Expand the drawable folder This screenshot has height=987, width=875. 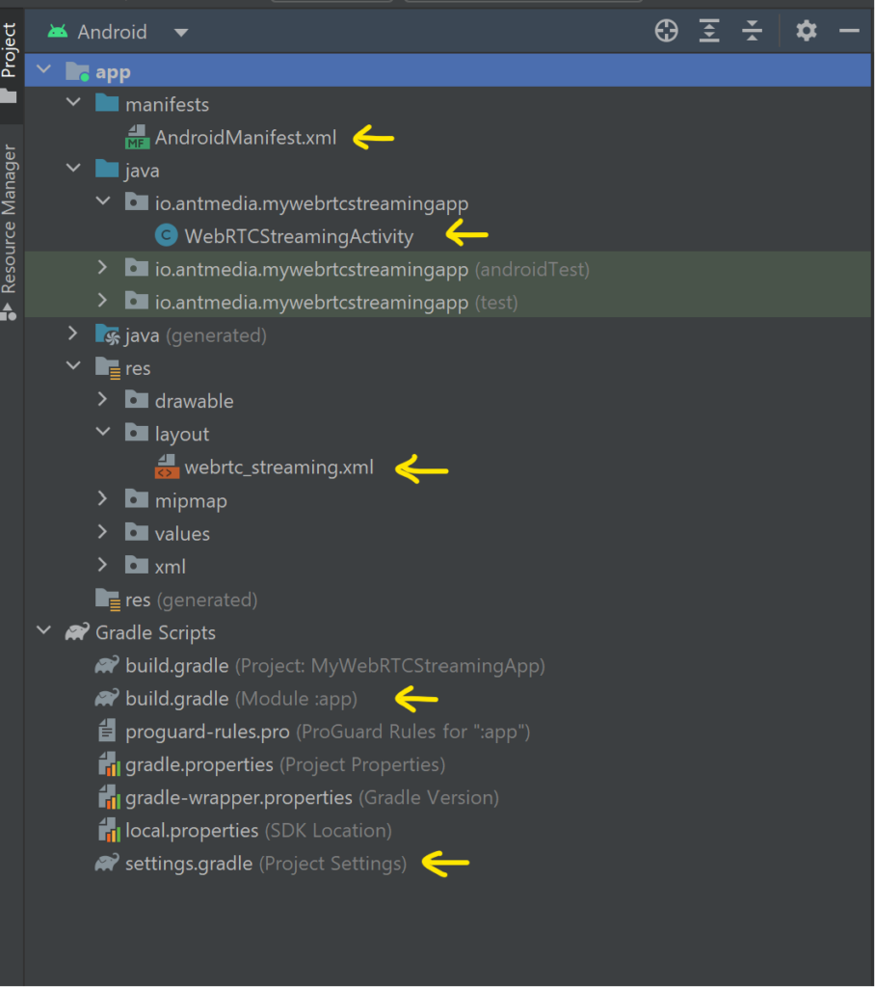click(x=102, y=399)
